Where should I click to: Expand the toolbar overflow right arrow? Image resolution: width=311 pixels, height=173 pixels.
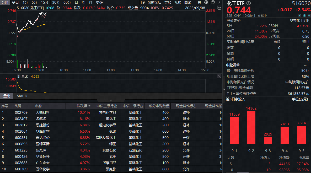[x=219, y=2]
